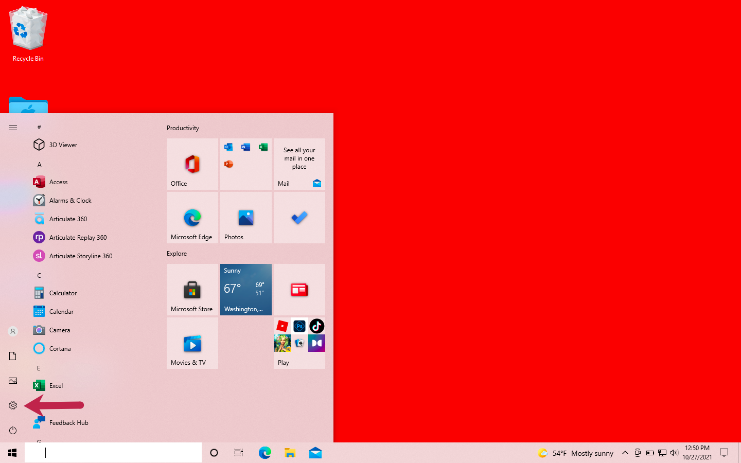Launch Excel from the Office folder tile
Viewport: 741px width, 463px height.
[263, 147]
